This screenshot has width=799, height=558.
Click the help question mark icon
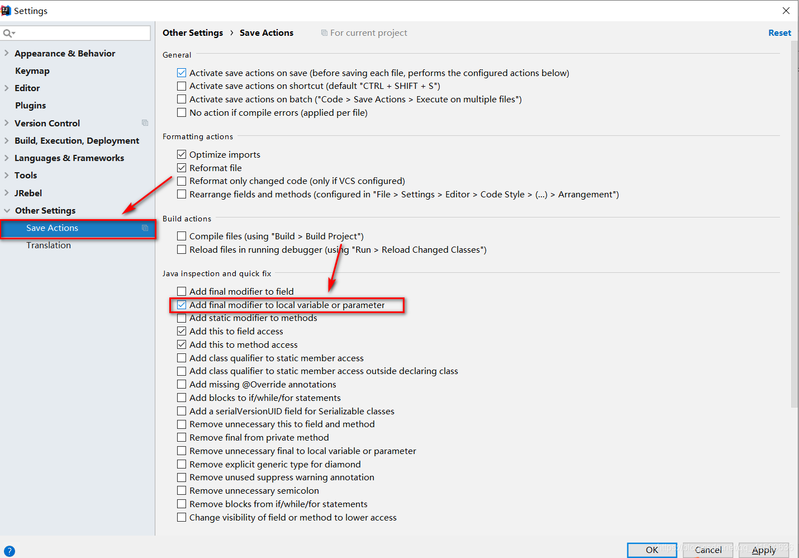pos(9,551)
